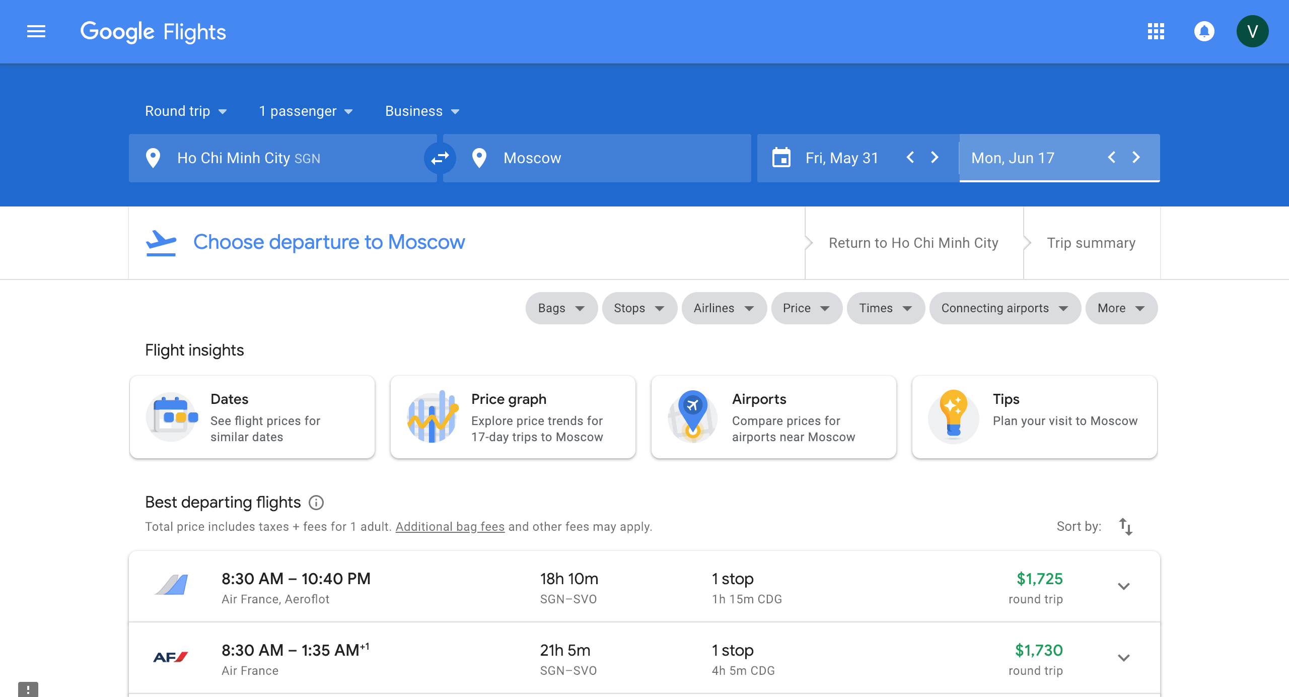
Task: Go to the Trip summary step
Action: point(1091,243)
